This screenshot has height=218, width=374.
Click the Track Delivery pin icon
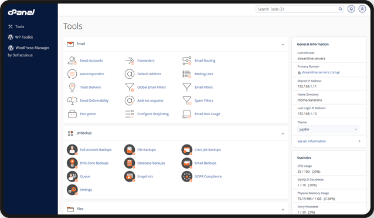(x=72, y=87)
